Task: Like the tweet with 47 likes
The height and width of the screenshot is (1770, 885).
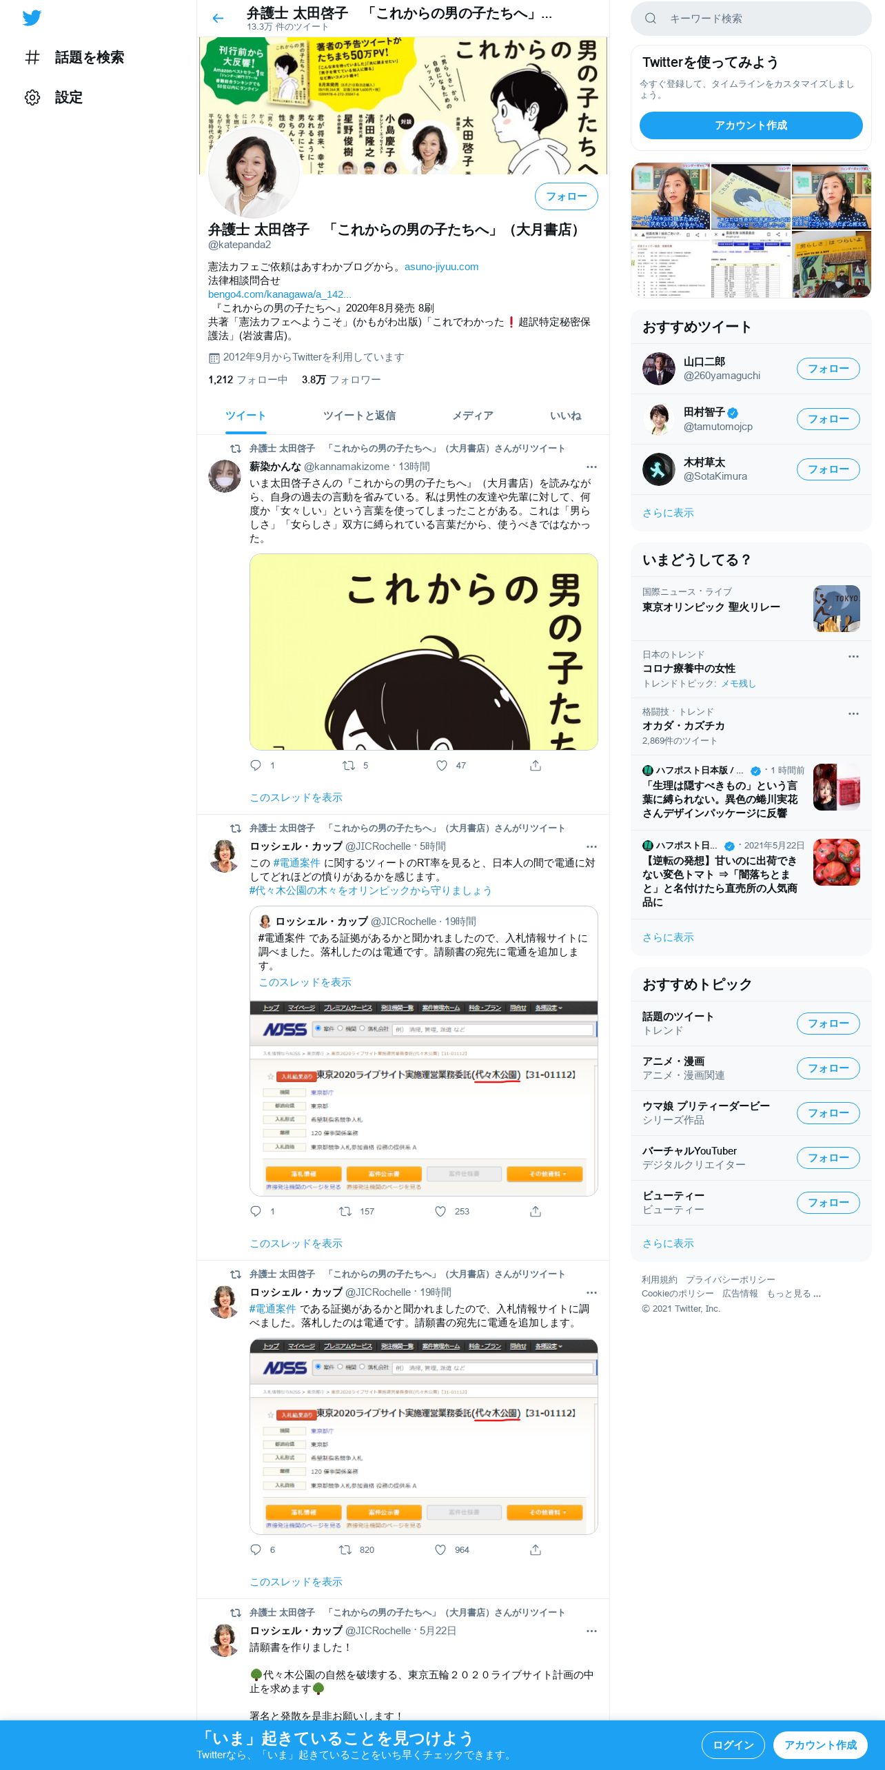Action: tap(442, 765)
